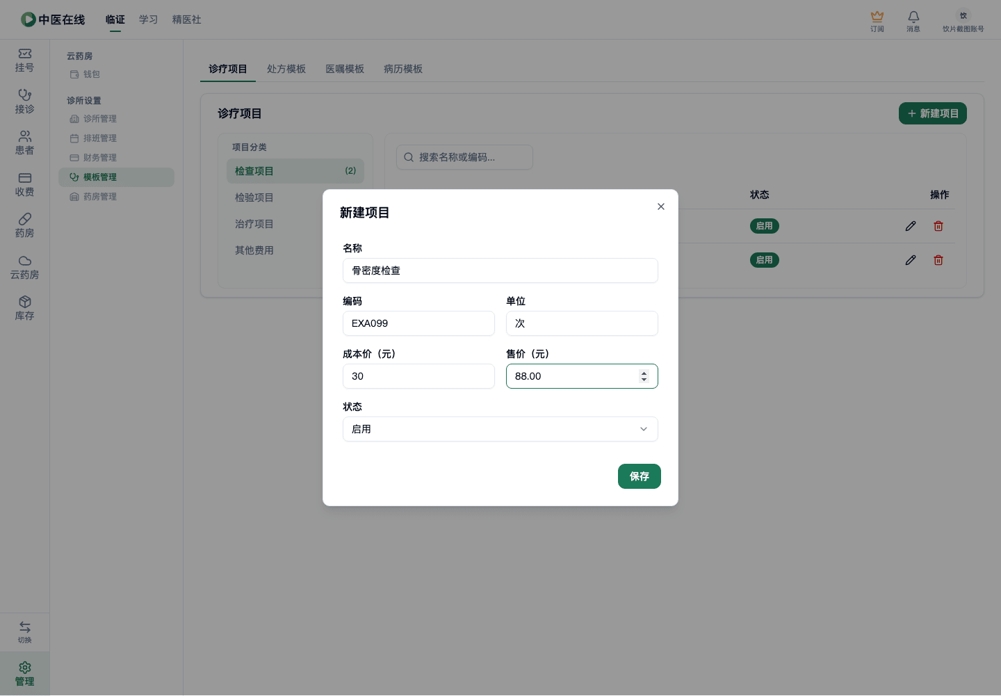
Task: Click the 启用 status badge in first row
Action: (765, 226)
